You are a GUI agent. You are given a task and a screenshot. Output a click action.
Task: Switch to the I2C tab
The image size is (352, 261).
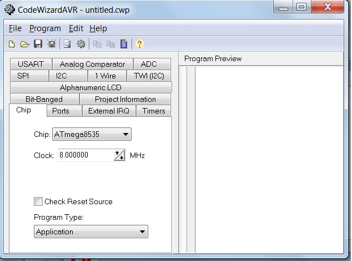[x=68, y=76]
